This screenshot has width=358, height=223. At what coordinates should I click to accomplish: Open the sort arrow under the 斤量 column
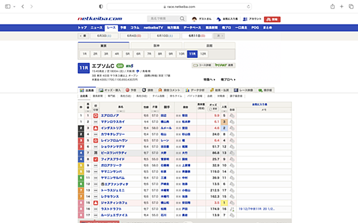pos(155,111)
